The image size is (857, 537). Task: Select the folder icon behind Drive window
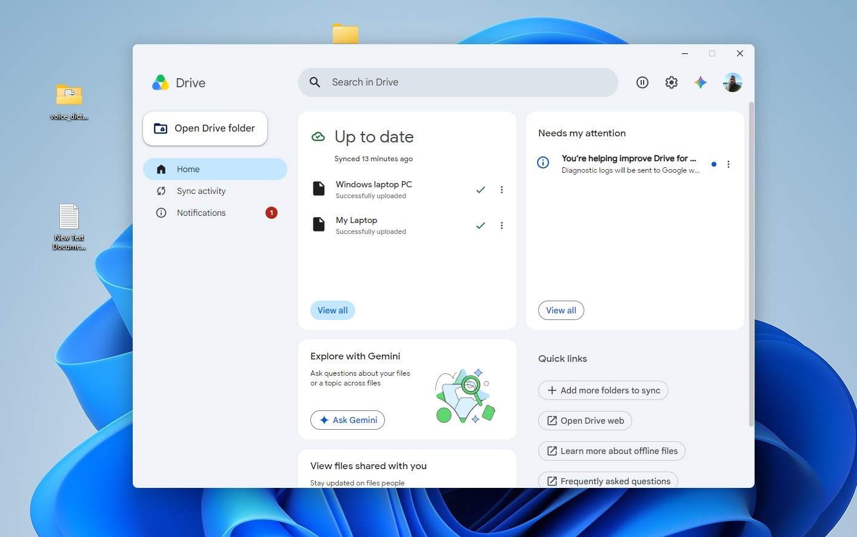[x=345, y=33]
